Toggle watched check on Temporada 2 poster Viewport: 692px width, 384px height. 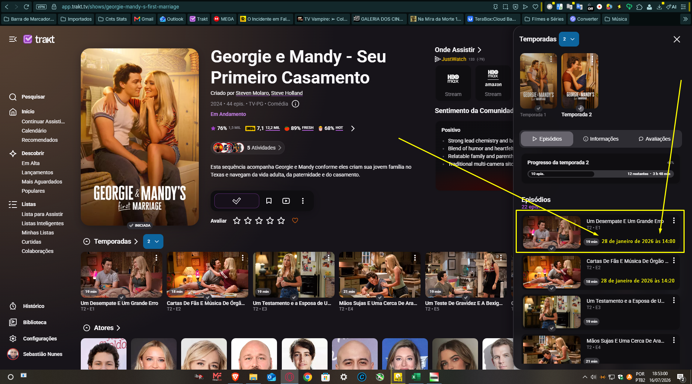[580, 109]
